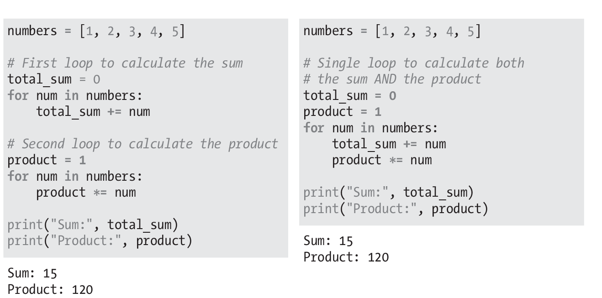Click "total_sum += num" in the left code block

(x=93, y=111)
